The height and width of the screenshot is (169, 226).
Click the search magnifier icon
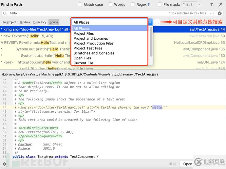5,13
